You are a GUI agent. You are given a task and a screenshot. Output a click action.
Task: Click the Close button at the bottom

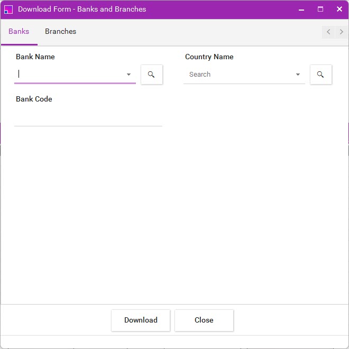point(204,320)
